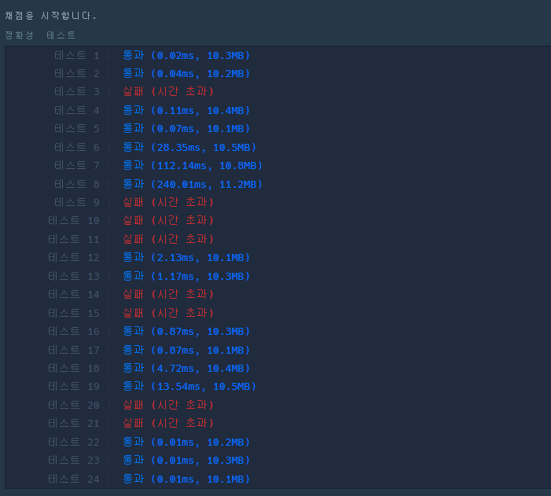Click the '테스트 22' row label
551x496 pixels.
click(x=74, y=443)
